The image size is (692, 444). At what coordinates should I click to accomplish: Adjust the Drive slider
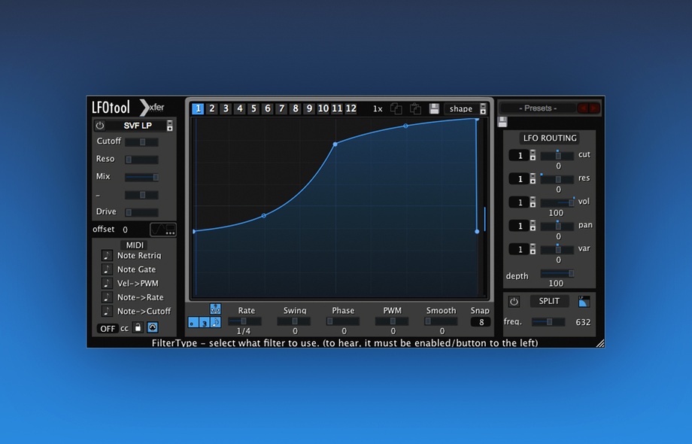pos(141,213)
